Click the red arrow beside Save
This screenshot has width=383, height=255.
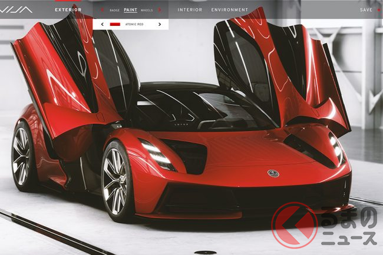coord(378,10)
